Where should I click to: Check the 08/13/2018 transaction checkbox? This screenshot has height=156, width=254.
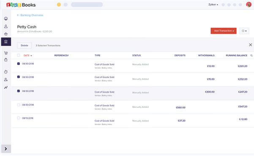pos(19,118)
